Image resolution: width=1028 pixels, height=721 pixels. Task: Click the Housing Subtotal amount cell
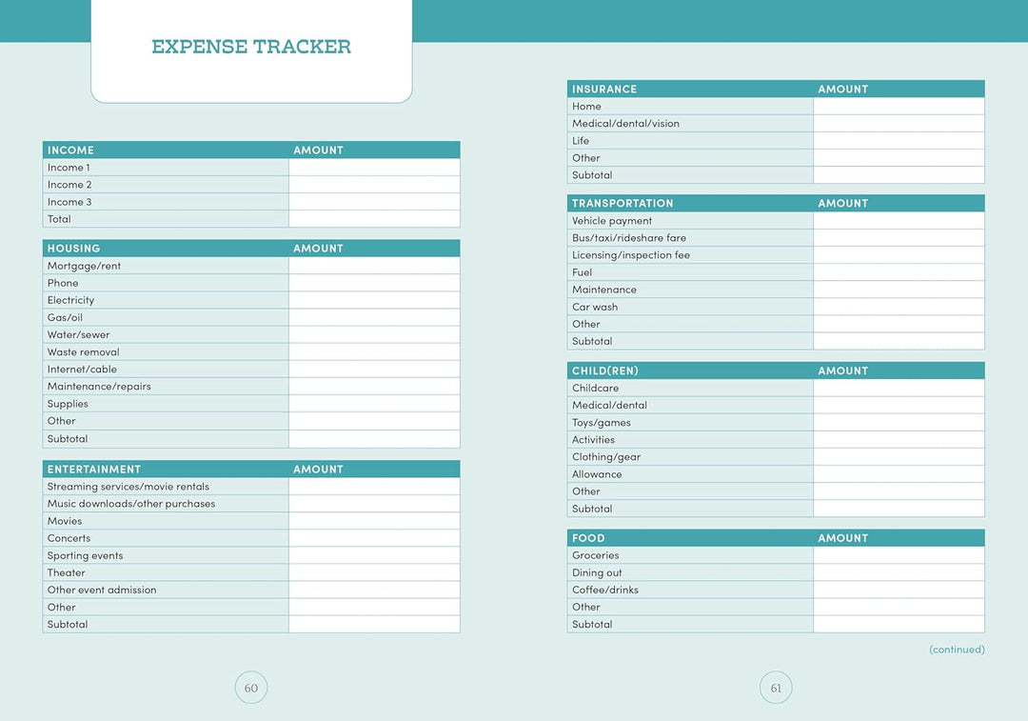pyautogui.click(x=374, y=439)
